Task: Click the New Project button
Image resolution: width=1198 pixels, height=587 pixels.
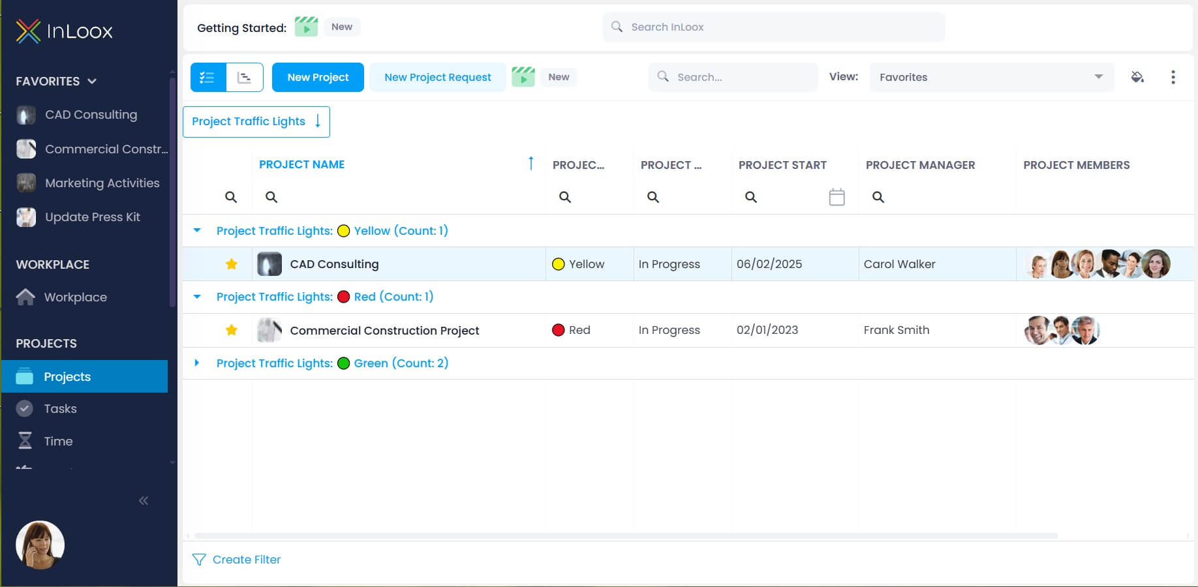Action: 318,77
